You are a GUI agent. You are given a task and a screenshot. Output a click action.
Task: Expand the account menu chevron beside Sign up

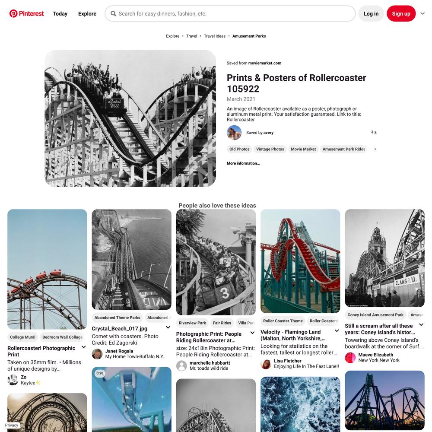click(x=422, y=13)
